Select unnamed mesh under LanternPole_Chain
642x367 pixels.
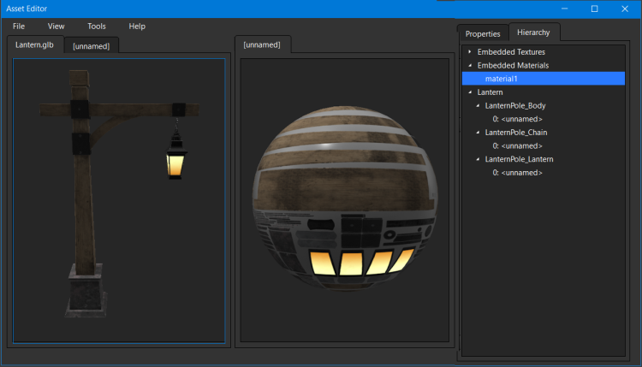[x=517, y=146]
